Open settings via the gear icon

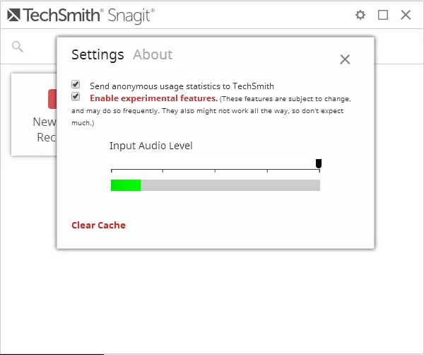click(x=360, y=15)
